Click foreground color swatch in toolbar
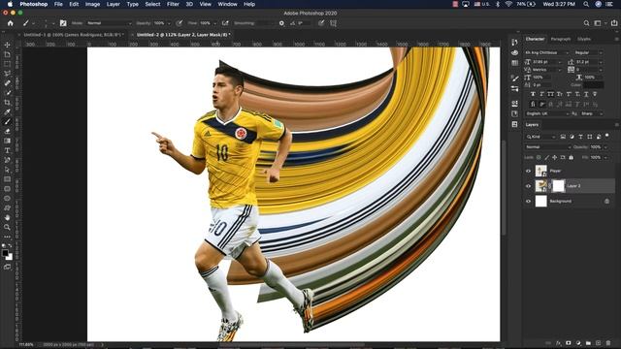This screenshot has width=621, height=349. click(5, 253)
